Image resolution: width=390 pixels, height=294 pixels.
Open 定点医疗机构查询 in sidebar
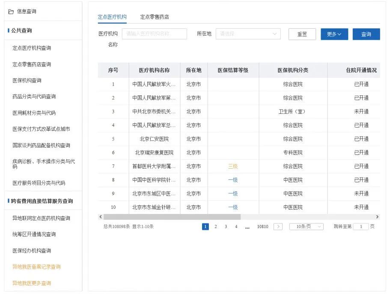pos(32,48)
